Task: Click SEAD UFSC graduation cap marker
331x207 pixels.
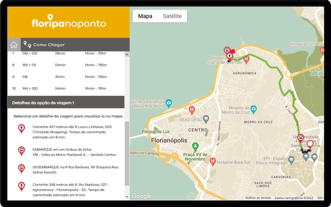Action: point(206,119)
